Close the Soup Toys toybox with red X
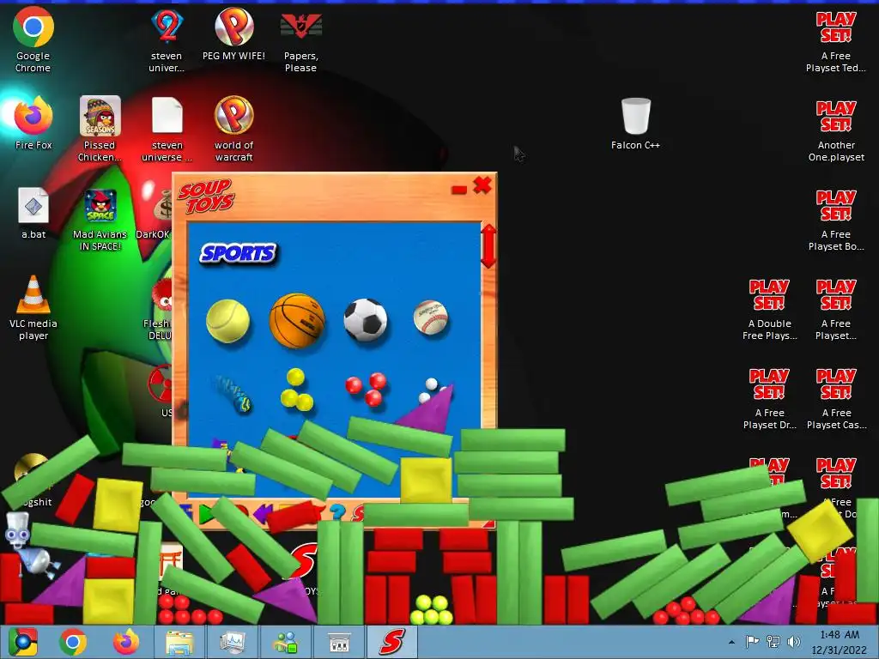The height and width of the screenshot is (659, 879). pyautogui.click(x=482, y=185)
